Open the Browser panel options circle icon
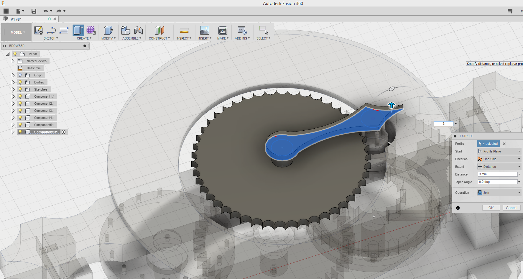 (x=85, y=46)
